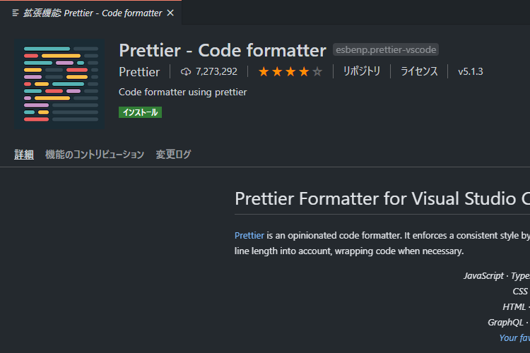The width and height of the screenshot is (530, 353).
Task: Click the HTML language text
Action: tap(514, 307)
